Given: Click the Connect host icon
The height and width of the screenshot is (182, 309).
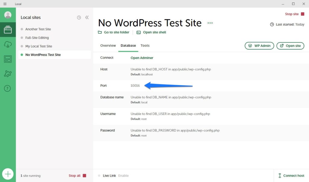Looking at the screenshot, I should pyautogui.click(x=280, y=175).
